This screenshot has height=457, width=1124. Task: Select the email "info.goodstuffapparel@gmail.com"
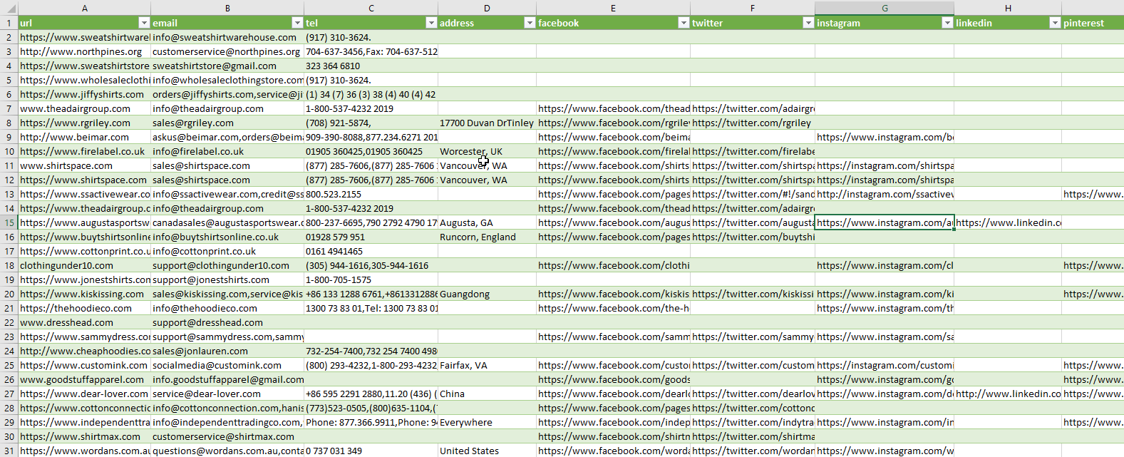tap(227, 379)
